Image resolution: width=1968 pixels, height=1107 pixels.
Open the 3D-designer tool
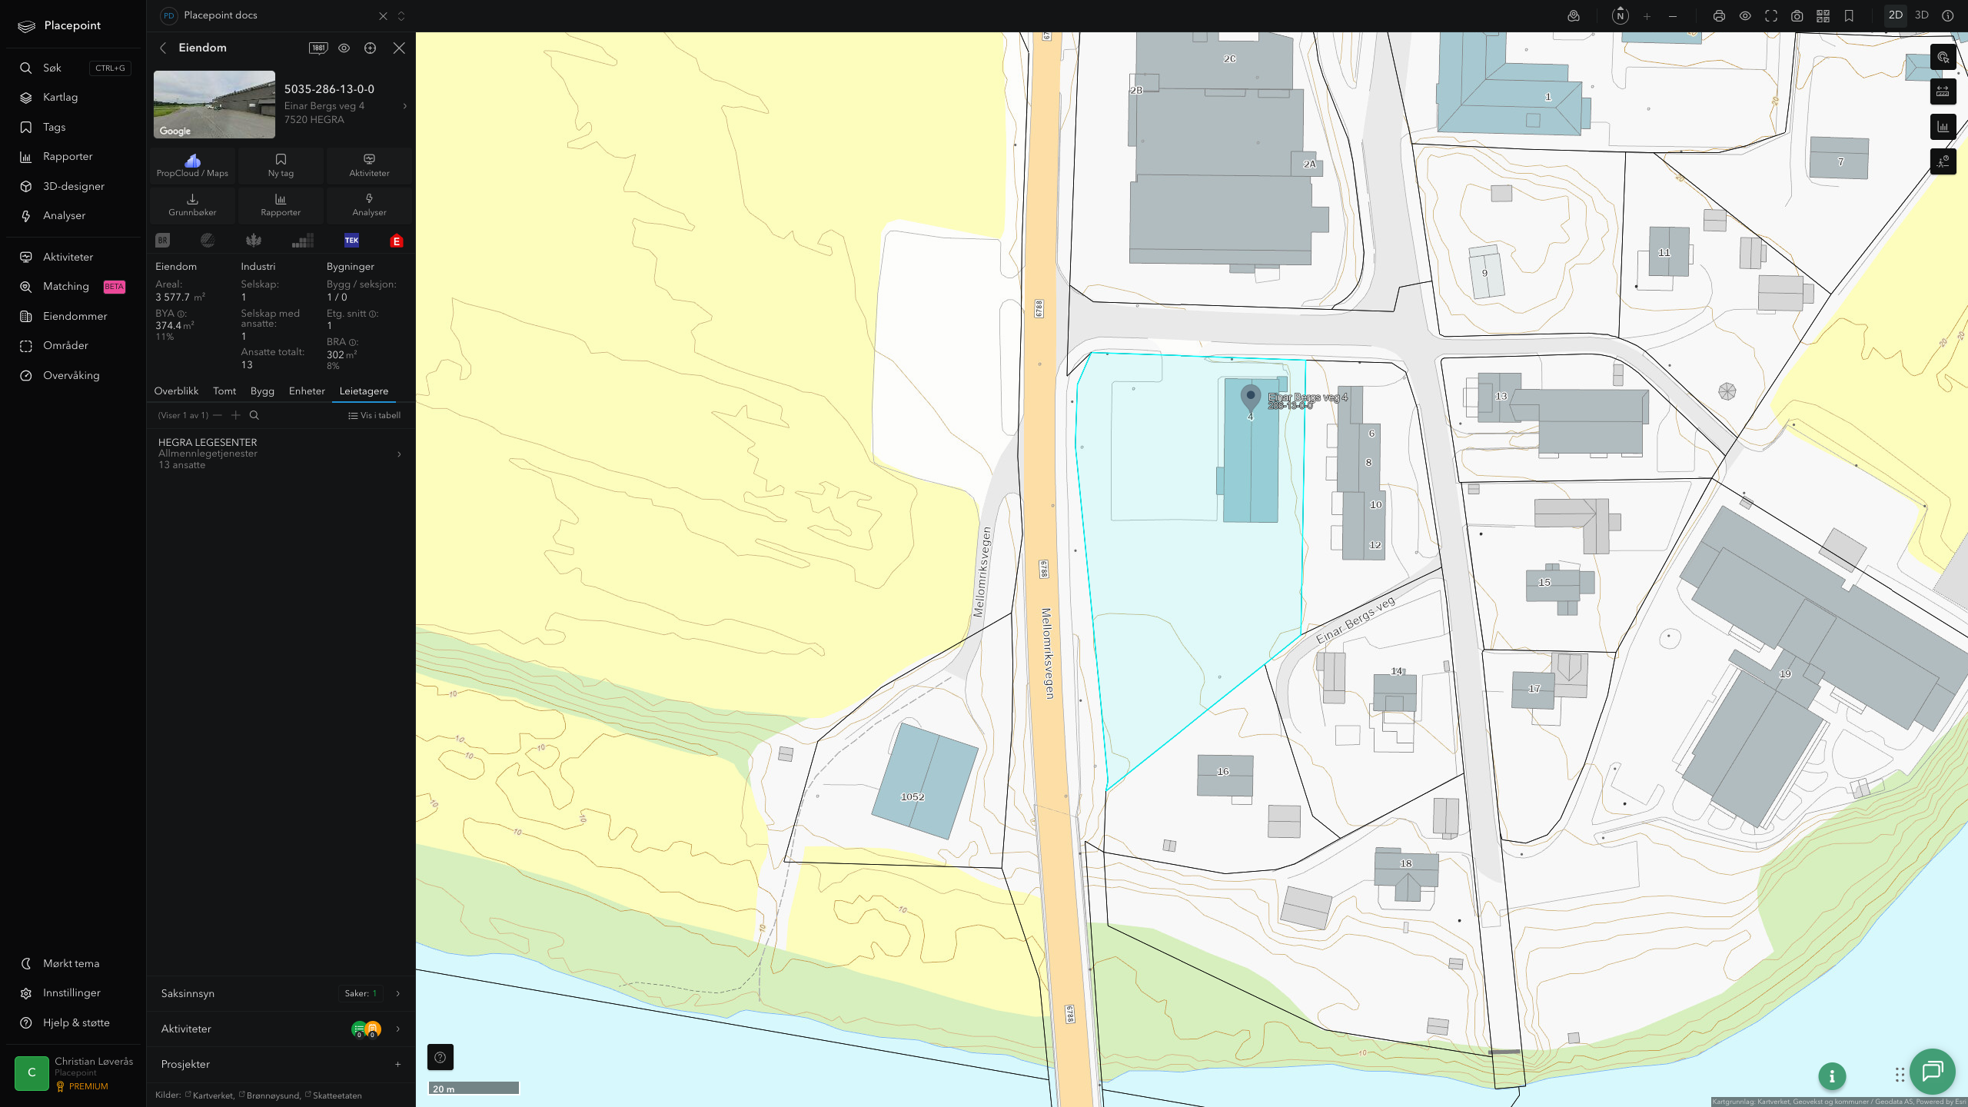point(75,186)
